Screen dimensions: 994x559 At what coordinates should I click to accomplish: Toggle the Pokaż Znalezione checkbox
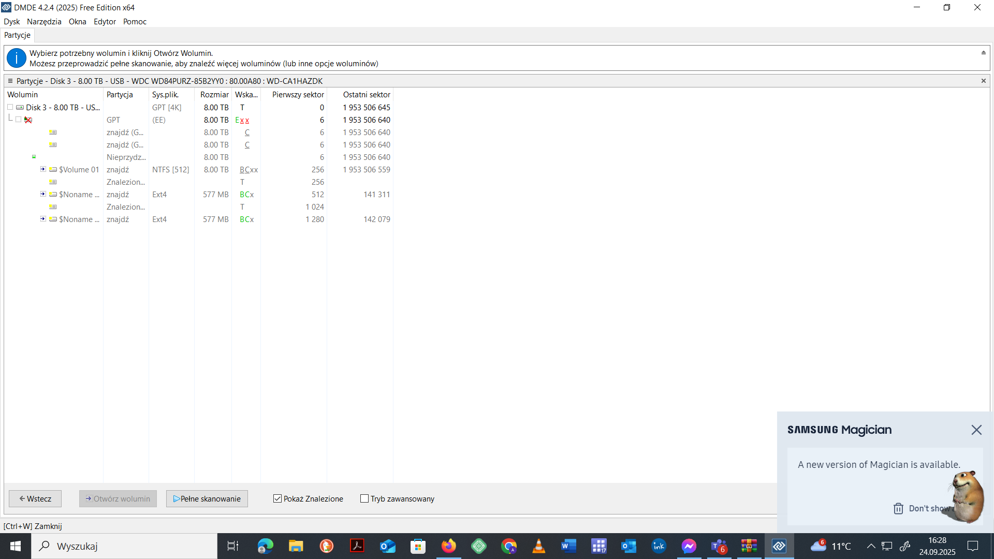tap(277, 498)
